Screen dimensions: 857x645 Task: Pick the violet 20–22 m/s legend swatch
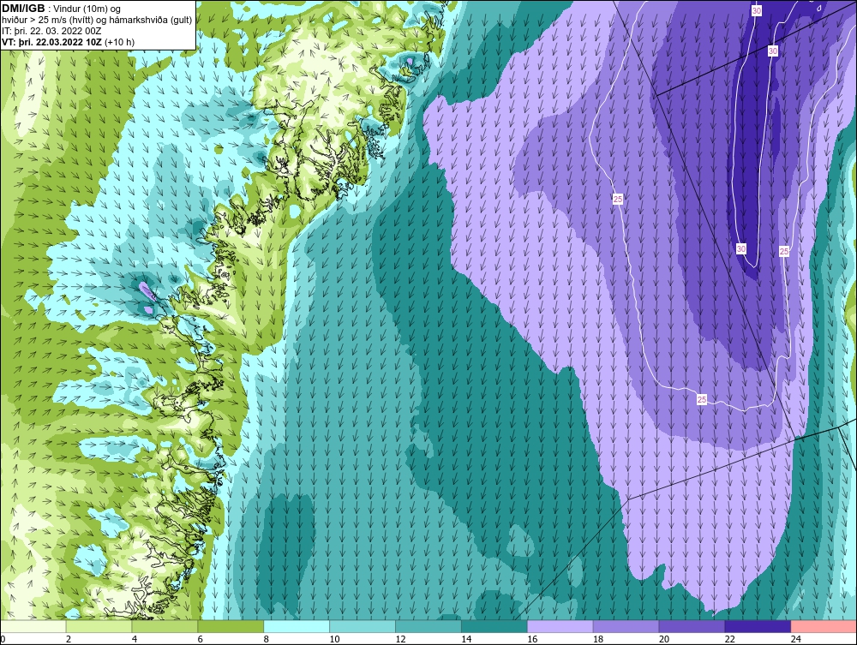(x=692, y=626)
